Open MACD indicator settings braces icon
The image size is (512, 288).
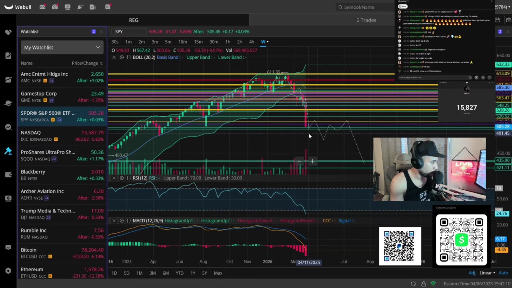128,220
